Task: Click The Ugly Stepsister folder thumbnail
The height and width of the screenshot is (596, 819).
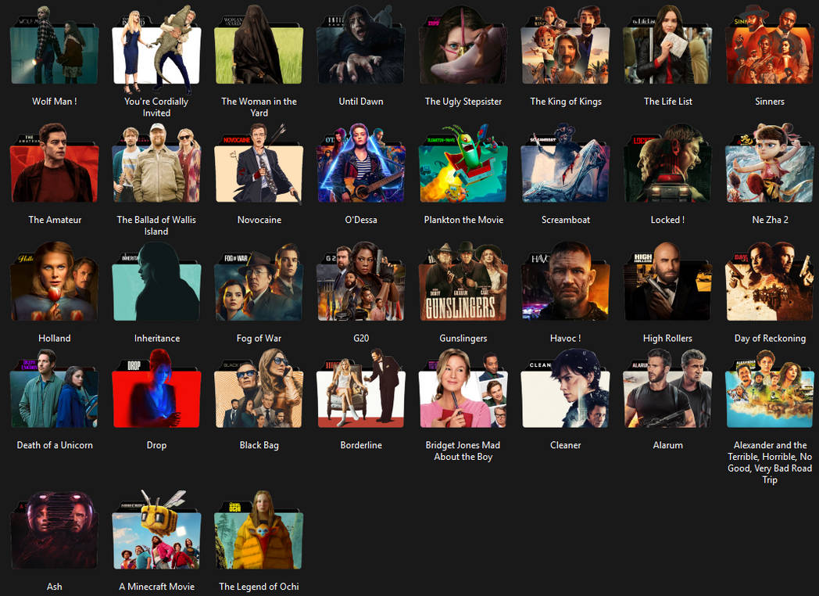Action: pos(463,45)
